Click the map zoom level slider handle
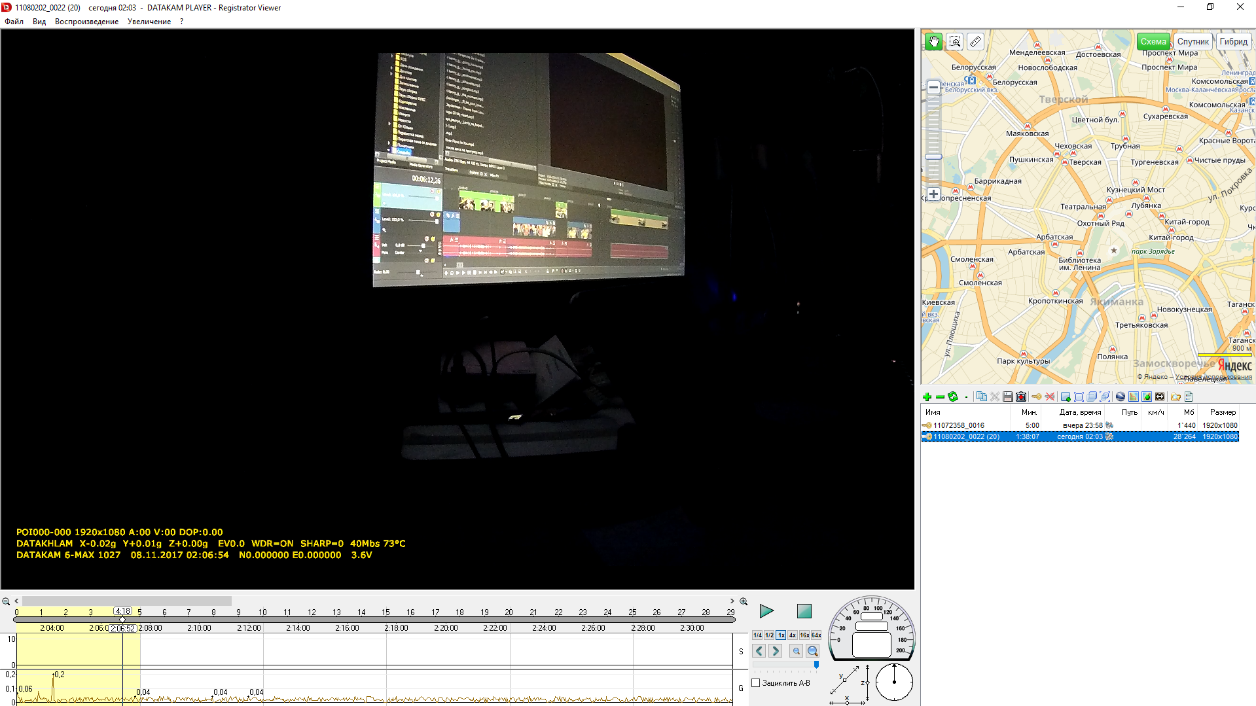 pyautogui.click(x=933, y=157)
